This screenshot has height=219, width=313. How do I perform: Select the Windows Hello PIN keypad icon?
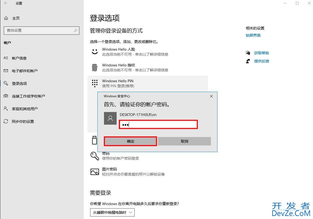(95, 83)
